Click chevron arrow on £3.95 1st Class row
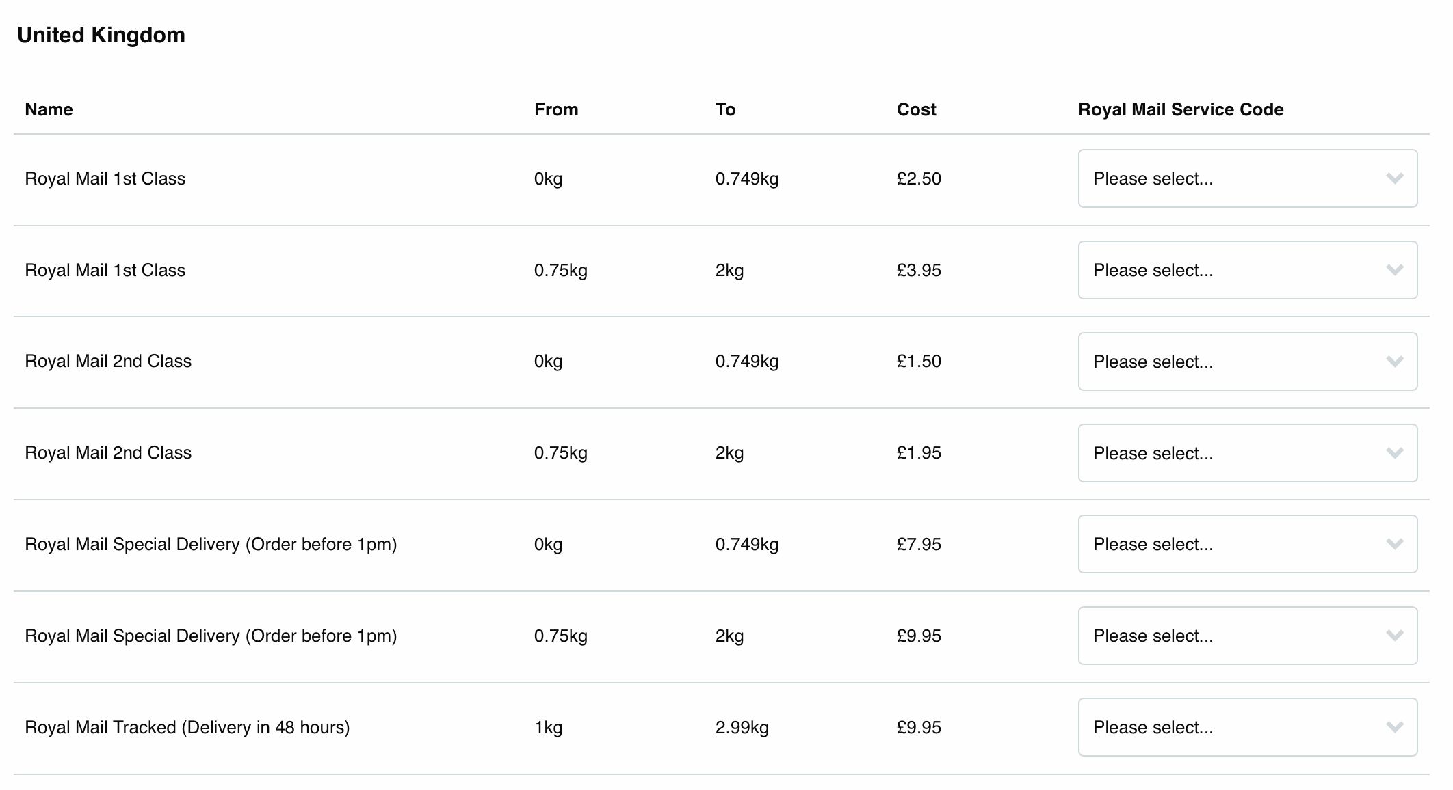Image resolution: width=1453 pixels, height=790 pixels. click(x=1394, y=270)
